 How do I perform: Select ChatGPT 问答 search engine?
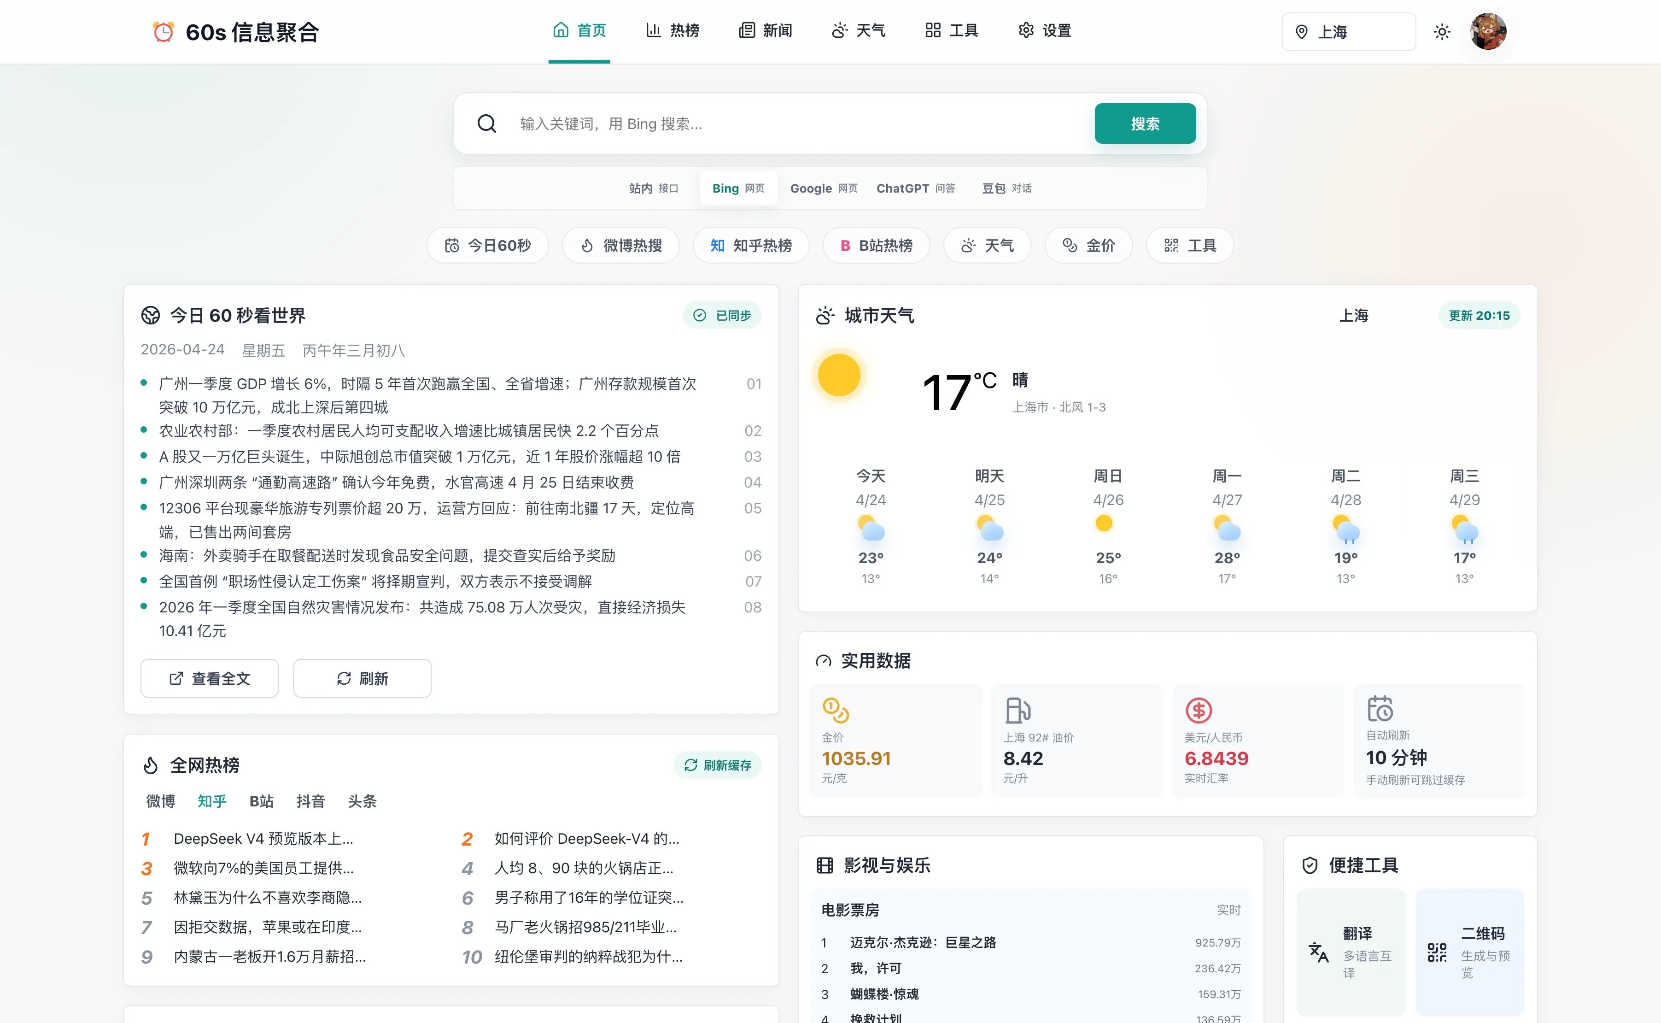916,188
